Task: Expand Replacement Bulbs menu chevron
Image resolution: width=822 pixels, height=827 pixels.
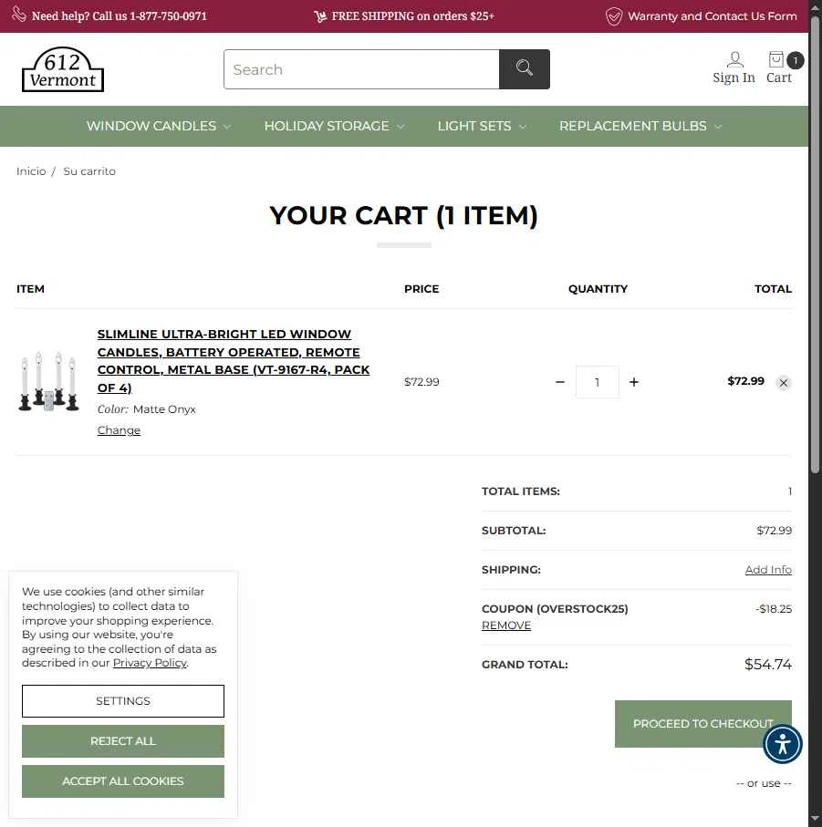Action: [x=717, y=127]
